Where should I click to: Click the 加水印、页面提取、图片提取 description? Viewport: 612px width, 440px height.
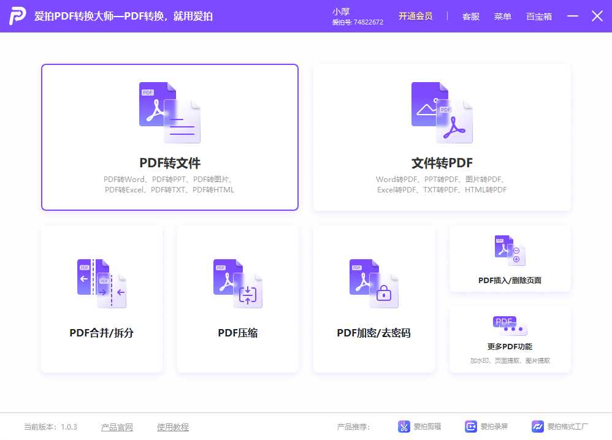pyautogui.click(x=510, y=361)
